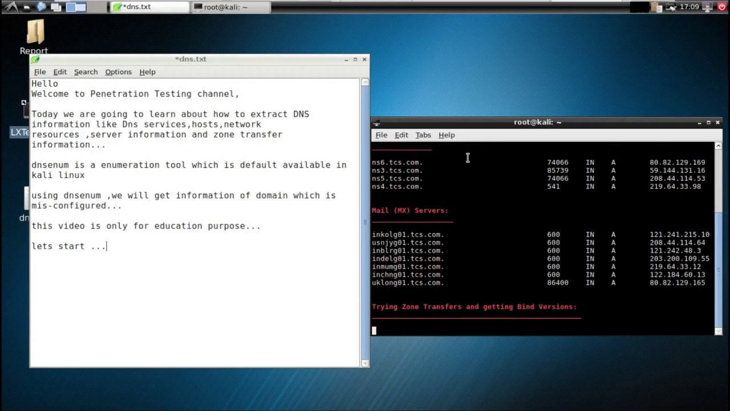Click IP address 80.82.129.169 in terminal
730x411 pixels.
pos(678,163)
